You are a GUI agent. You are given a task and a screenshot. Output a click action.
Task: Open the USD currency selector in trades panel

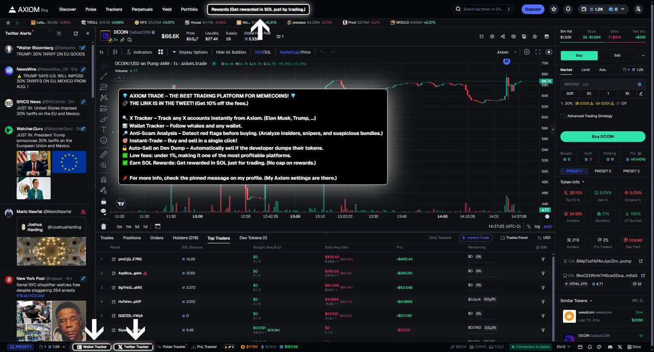point(543,238)
